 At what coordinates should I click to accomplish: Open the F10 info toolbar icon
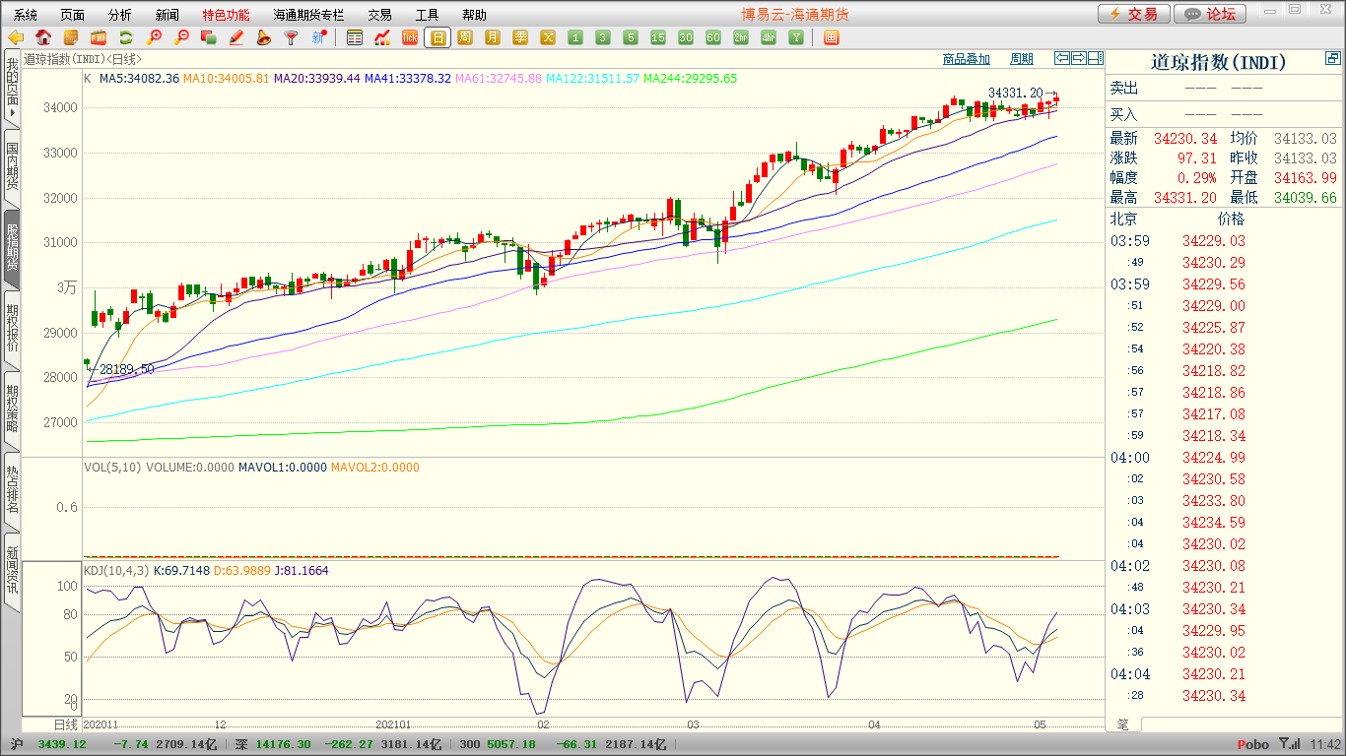point(99,37)
